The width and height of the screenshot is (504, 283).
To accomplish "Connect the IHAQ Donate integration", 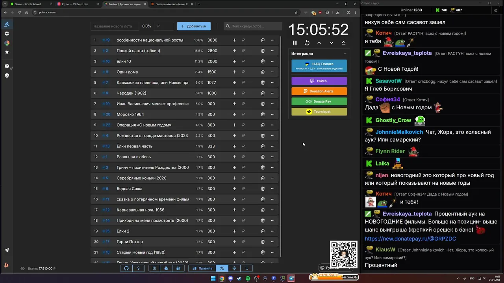I will click(x=319, y=66).
